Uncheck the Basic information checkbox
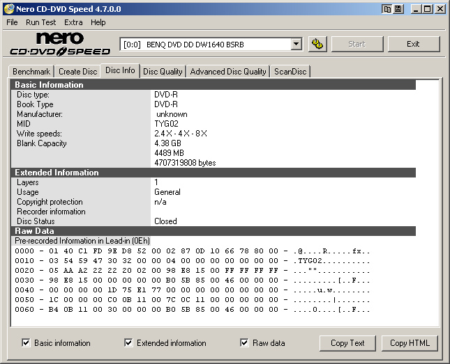The width and height of the screenshot is (450, 364). coord(26,343)
